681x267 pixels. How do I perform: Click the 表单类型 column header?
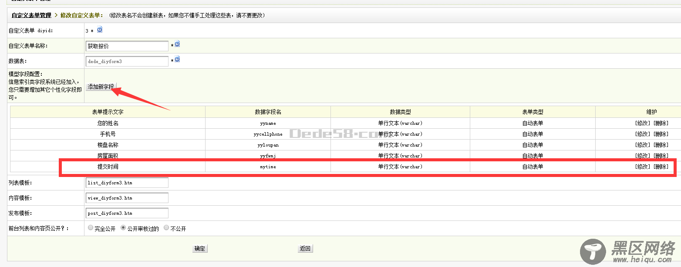click(x=533, y=112)
